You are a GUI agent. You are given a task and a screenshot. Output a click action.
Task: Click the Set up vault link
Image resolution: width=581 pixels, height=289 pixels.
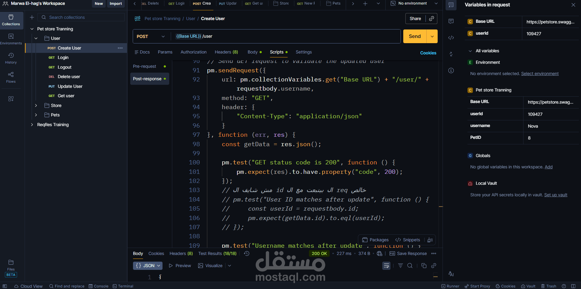click(556, 195)
